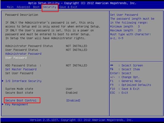
Task: Click the Minimum length 3 help line
Action: 125,26
